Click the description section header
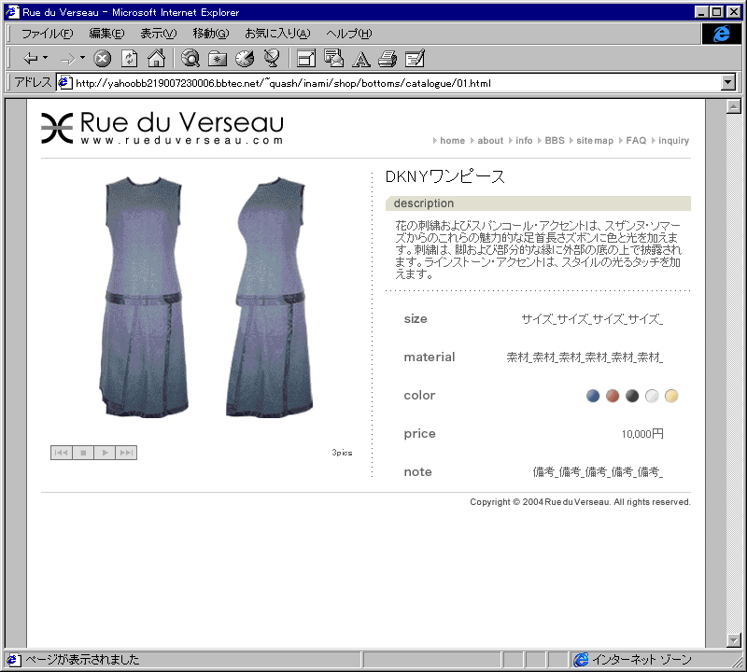The image size is (747, 672). [x=538, y=203]
